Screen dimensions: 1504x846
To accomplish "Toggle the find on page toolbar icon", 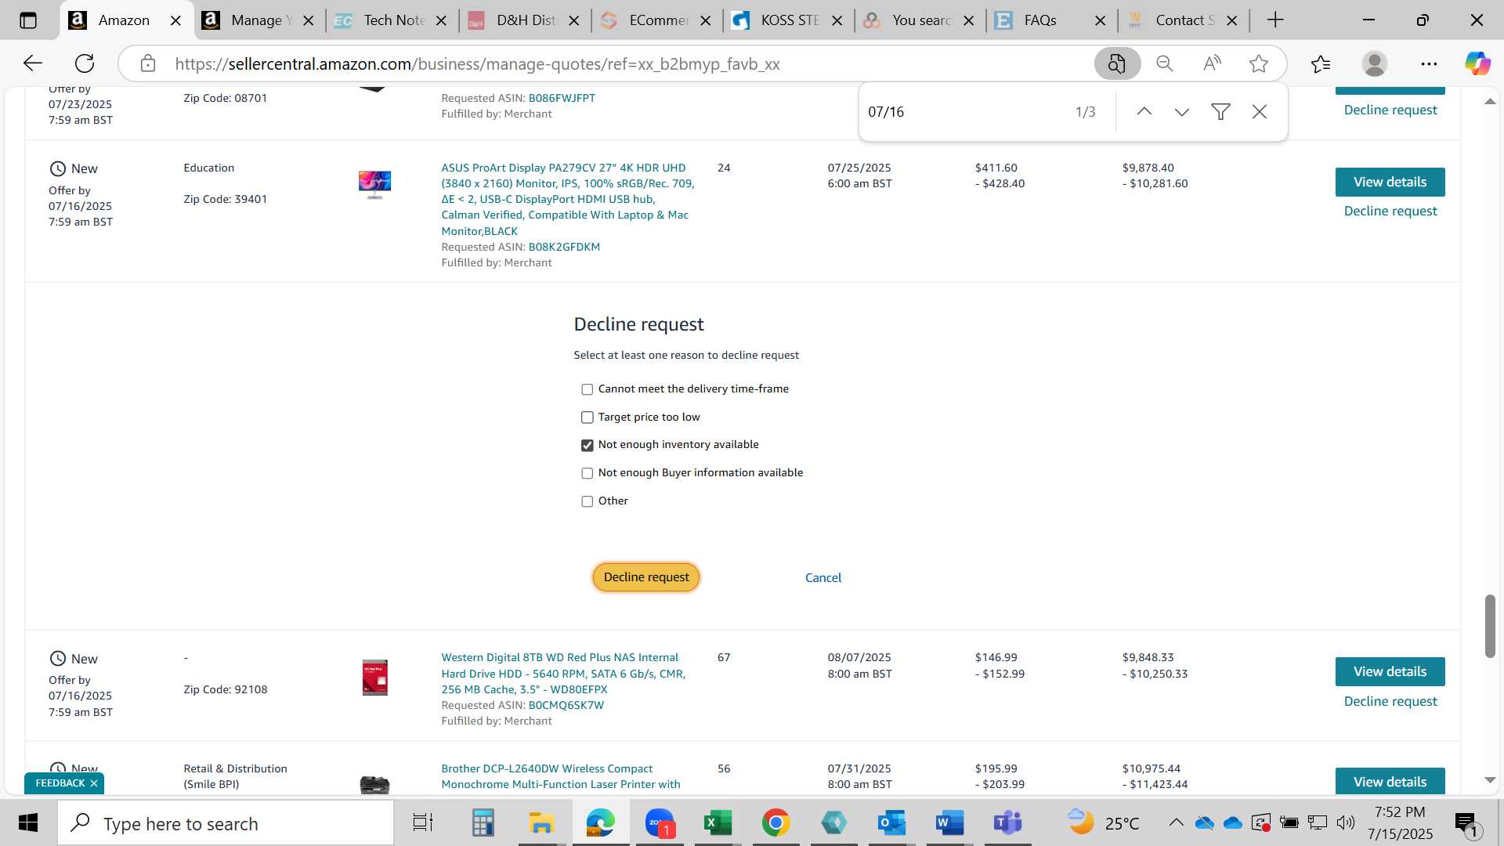I will coord(1116,63).
